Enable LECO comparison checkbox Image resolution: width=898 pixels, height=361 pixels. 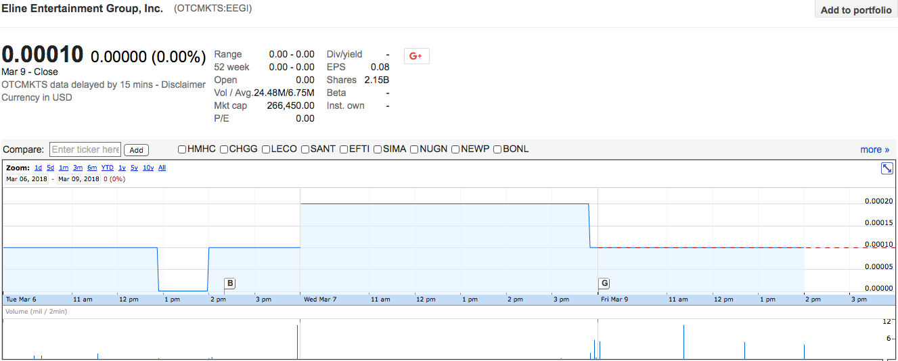tap(266, 149)
